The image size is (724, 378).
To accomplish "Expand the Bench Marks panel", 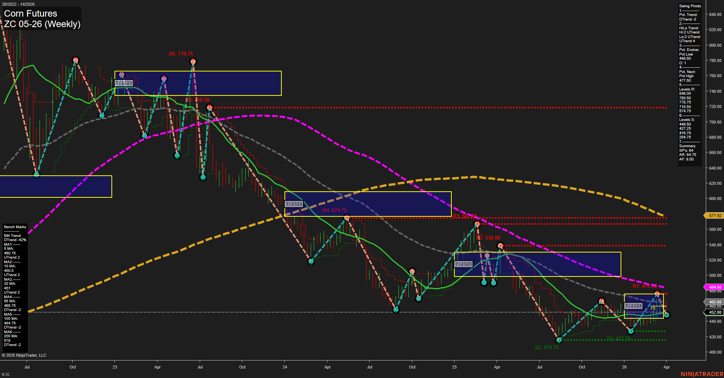I will [x=14, y=227].
